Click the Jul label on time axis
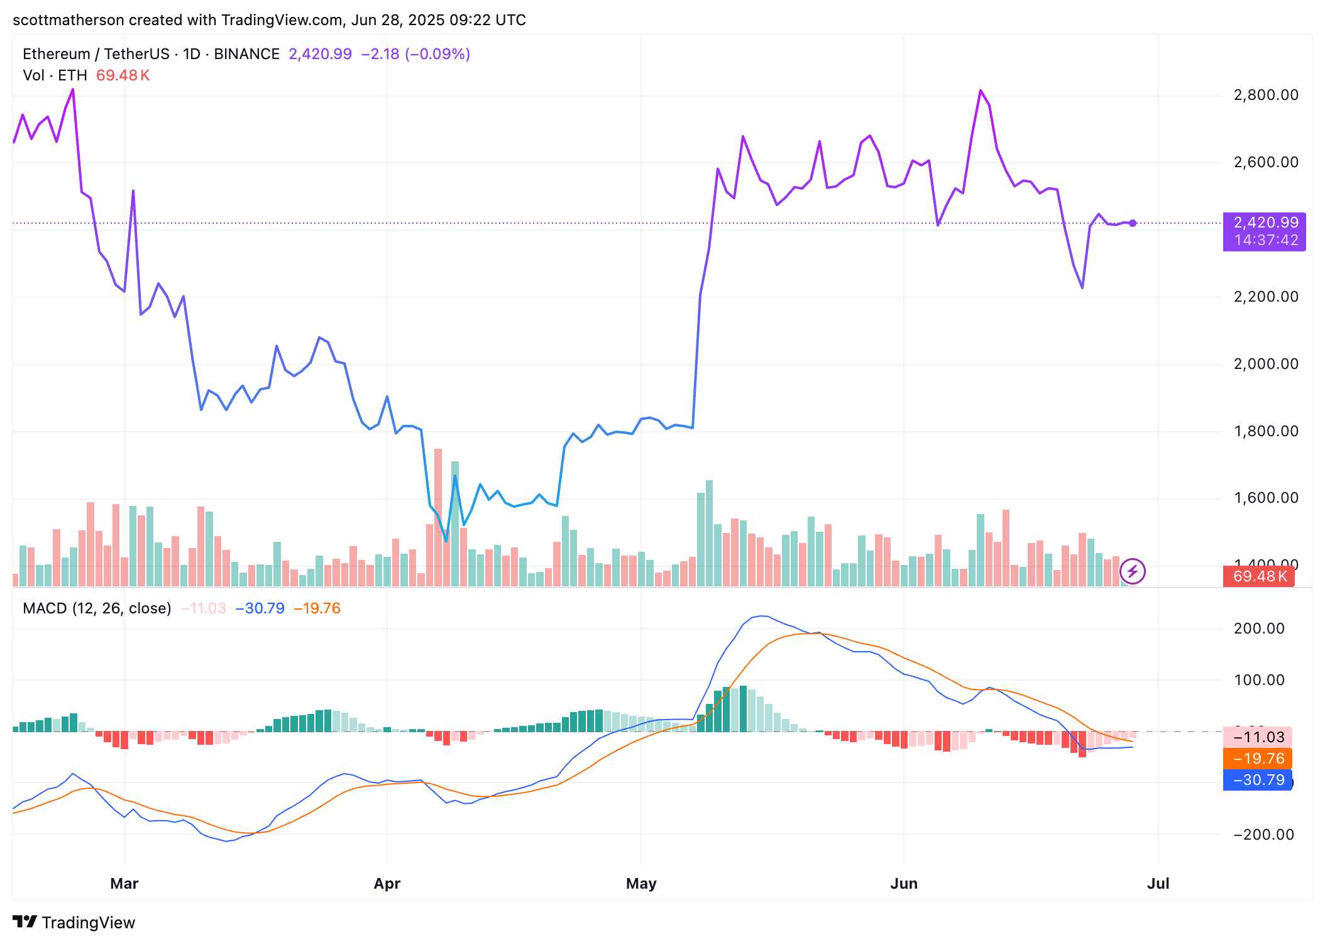 (x=1158, y=883)
